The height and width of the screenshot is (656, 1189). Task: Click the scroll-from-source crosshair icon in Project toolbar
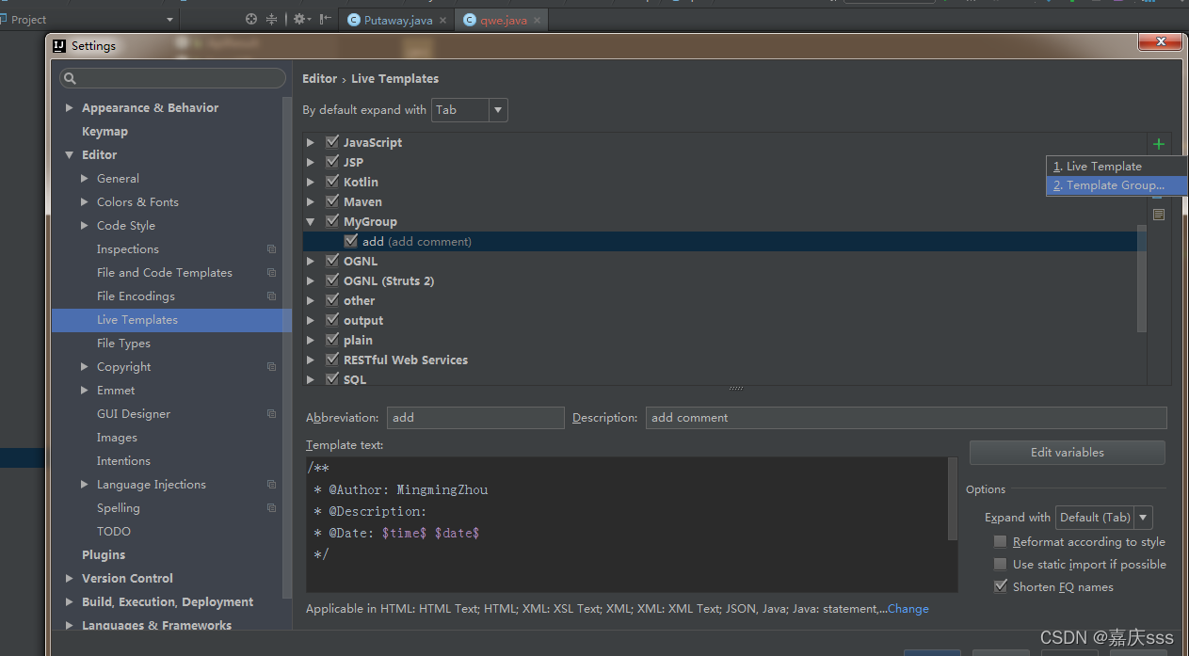[x=251, y=19]
